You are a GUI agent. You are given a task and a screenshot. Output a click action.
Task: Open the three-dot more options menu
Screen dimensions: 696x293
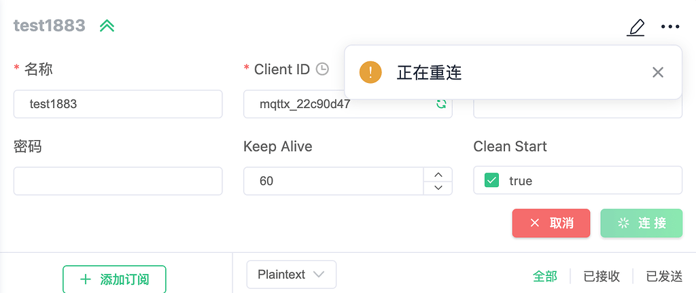pos(670,27)
